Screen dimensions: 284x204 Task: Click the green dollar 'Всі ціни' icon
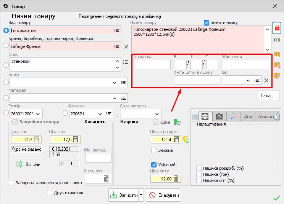(x=19, y=164)
